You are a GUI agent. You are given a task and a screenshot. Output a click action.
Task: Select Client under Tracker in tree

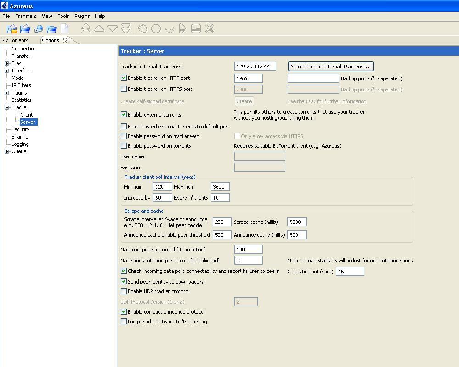(27, 115)
